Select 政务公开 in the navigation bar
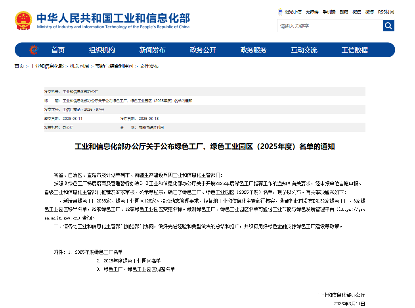Viewport: 415px width, 308px height. pos(203,50)
